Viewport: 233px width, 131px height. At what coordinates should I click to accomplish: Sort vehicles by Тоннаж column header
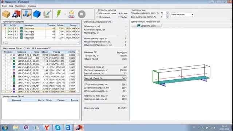pos(51,25)
